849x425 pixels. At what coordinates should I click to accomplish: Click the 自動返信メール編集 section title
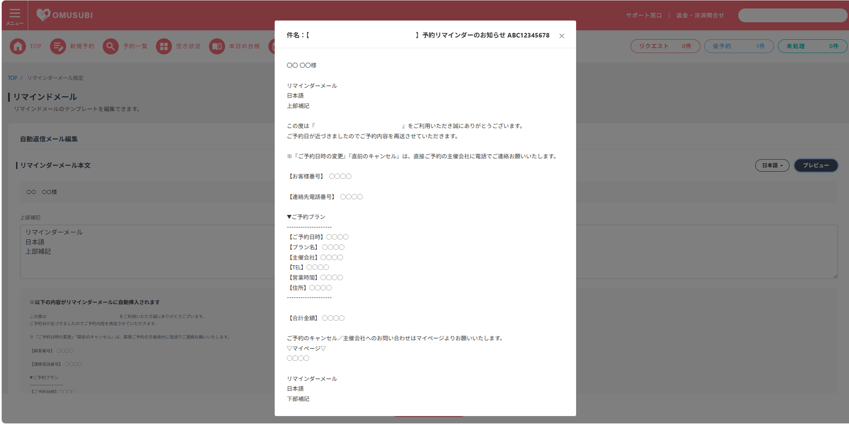tap(49, 139)
